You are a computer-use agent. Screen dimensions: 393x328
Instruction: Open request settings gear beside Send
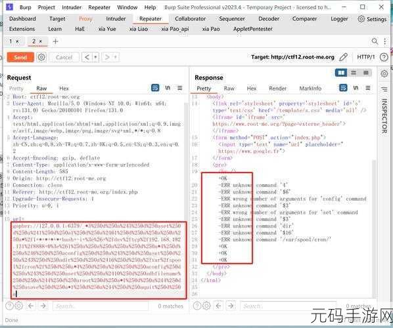click(41, 57)
